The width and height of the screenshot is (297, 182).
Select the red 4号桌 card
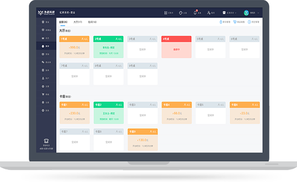(x=176, y=47)
